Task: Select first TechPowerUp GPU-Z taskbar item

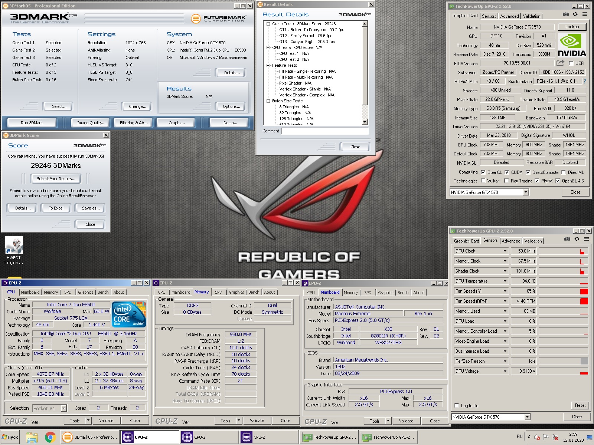Action: [329, 437]
